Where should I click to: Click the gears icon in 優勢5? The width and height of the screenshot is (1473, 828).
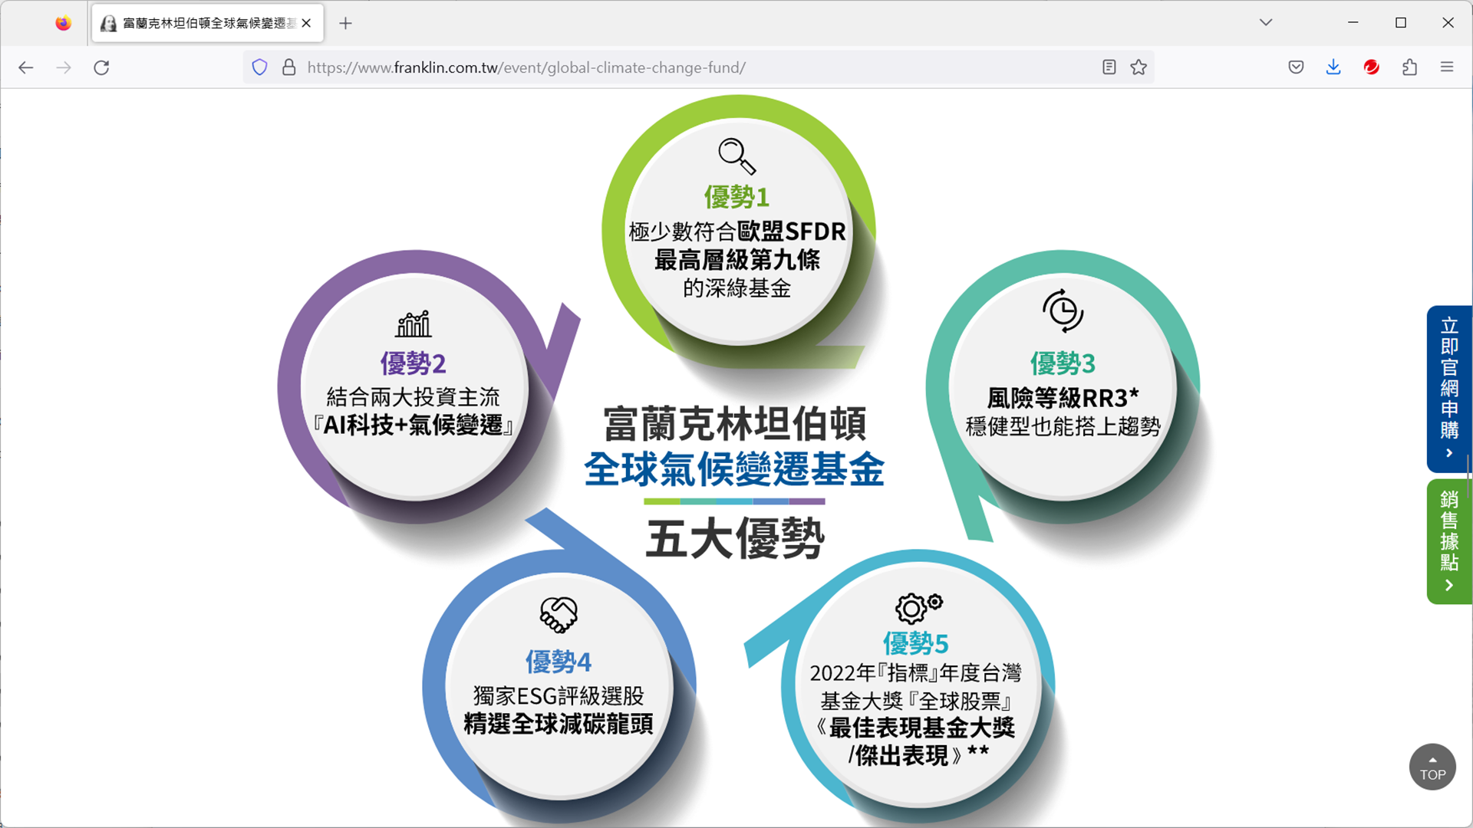pos(918,607)
